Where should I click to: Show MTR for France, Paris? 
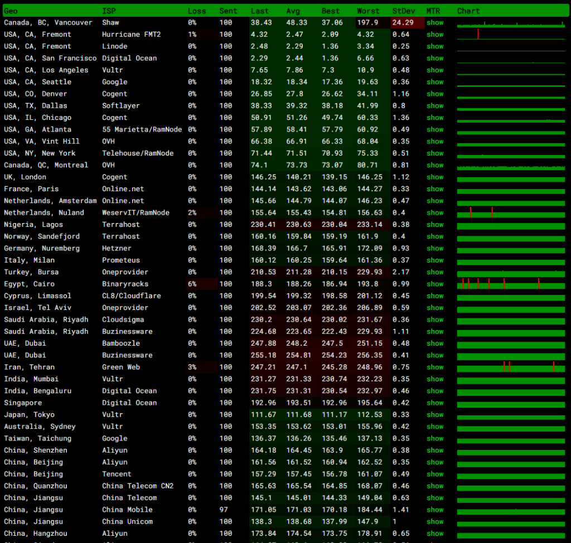coord(435,189)
